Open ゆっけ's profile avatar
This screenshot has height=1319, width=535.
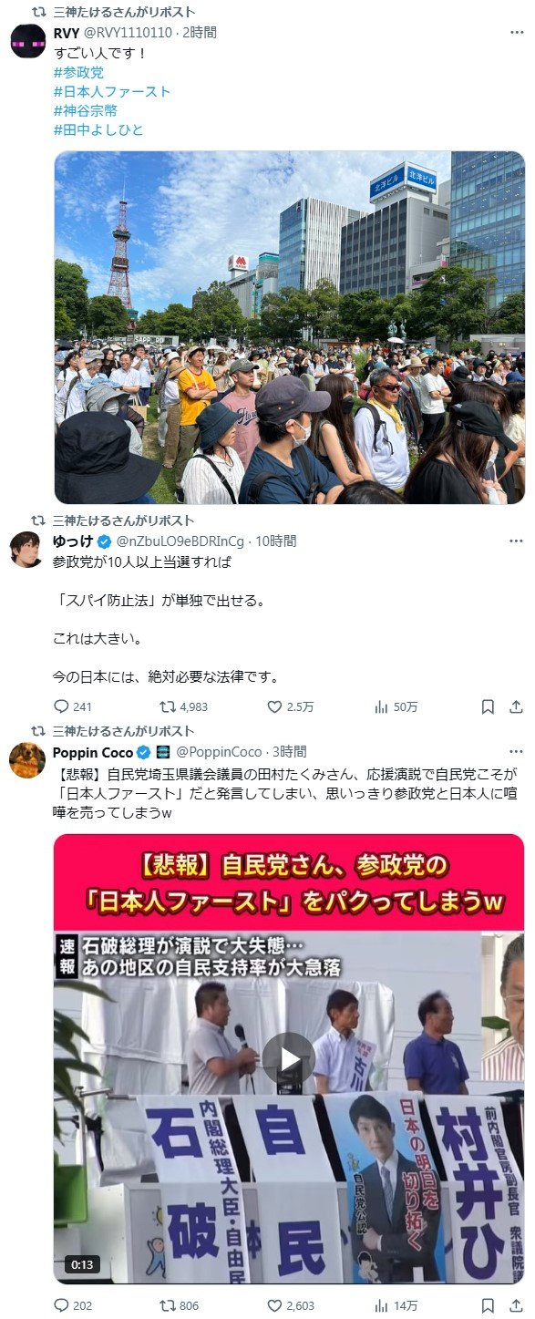pyautogui.click(x=27, y=550)
